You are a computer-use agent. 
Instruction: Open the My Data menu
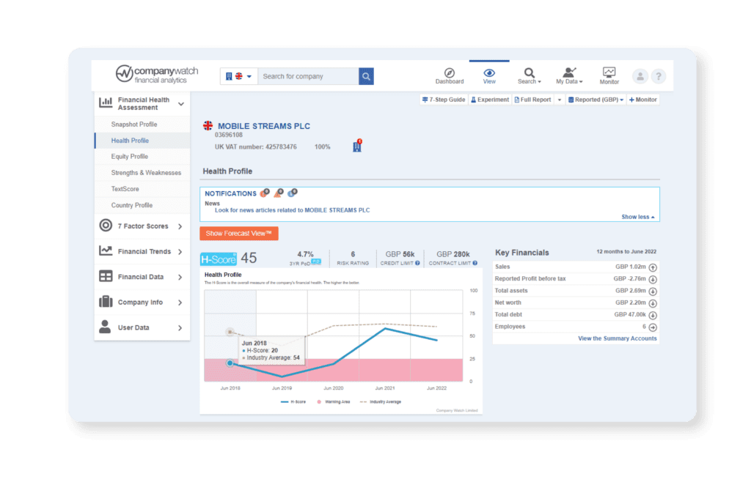point(569,75)
